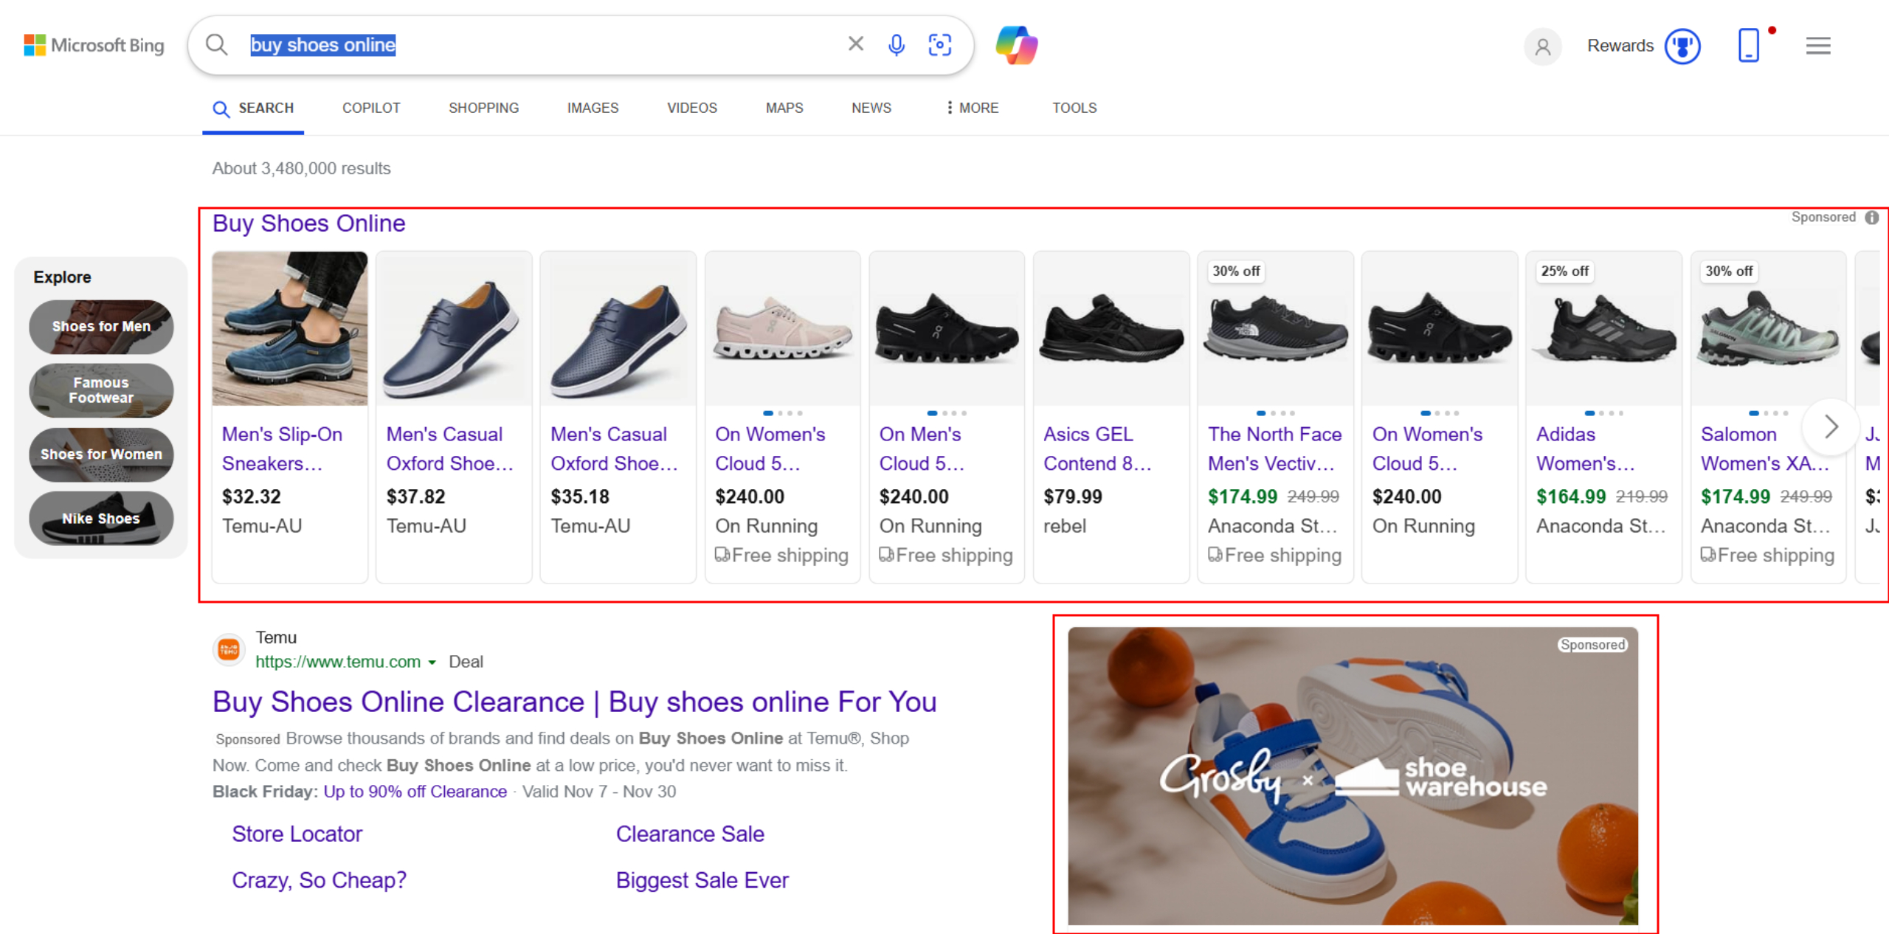Click Asics GEL Contend title link
Screen dimensions: 1889x934
pos(1097,449)
